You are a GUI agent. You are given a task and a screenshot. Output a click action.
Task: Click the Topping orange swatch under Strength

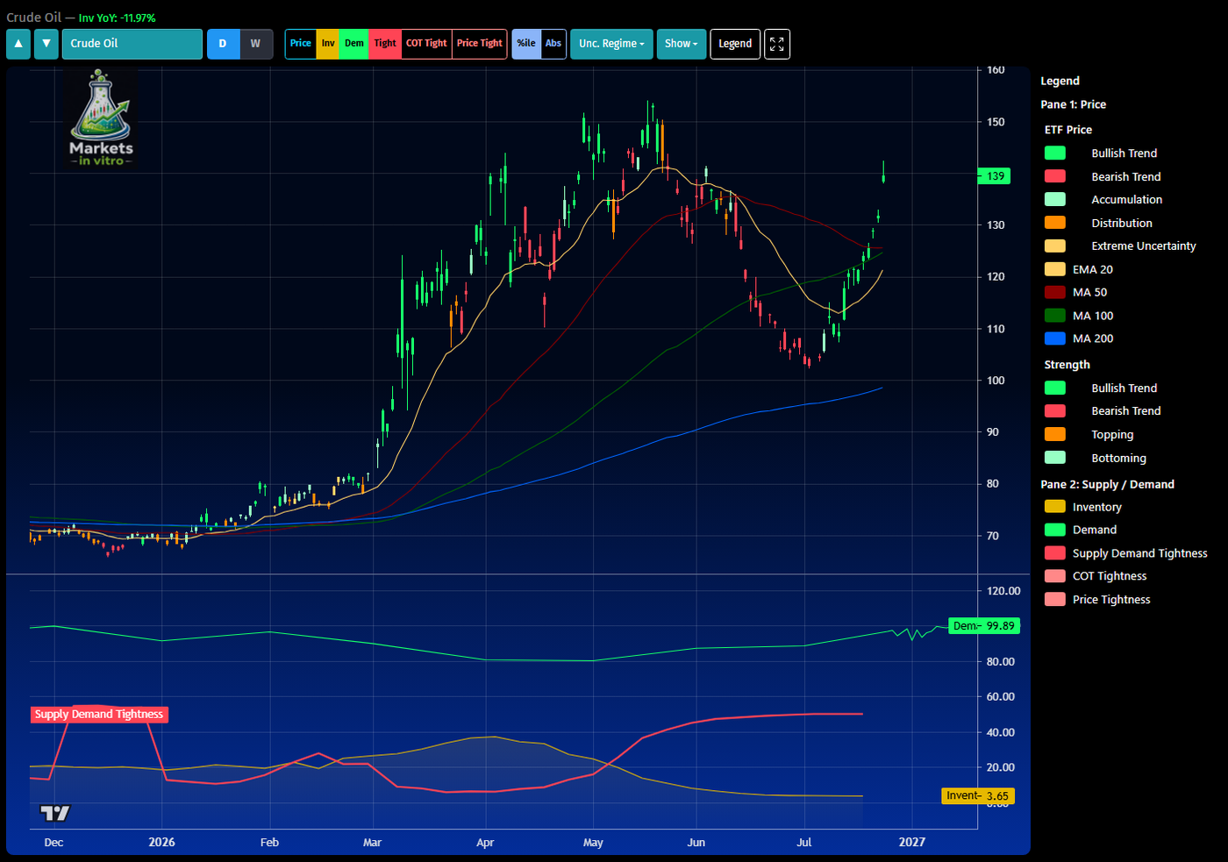[1055, 435]
